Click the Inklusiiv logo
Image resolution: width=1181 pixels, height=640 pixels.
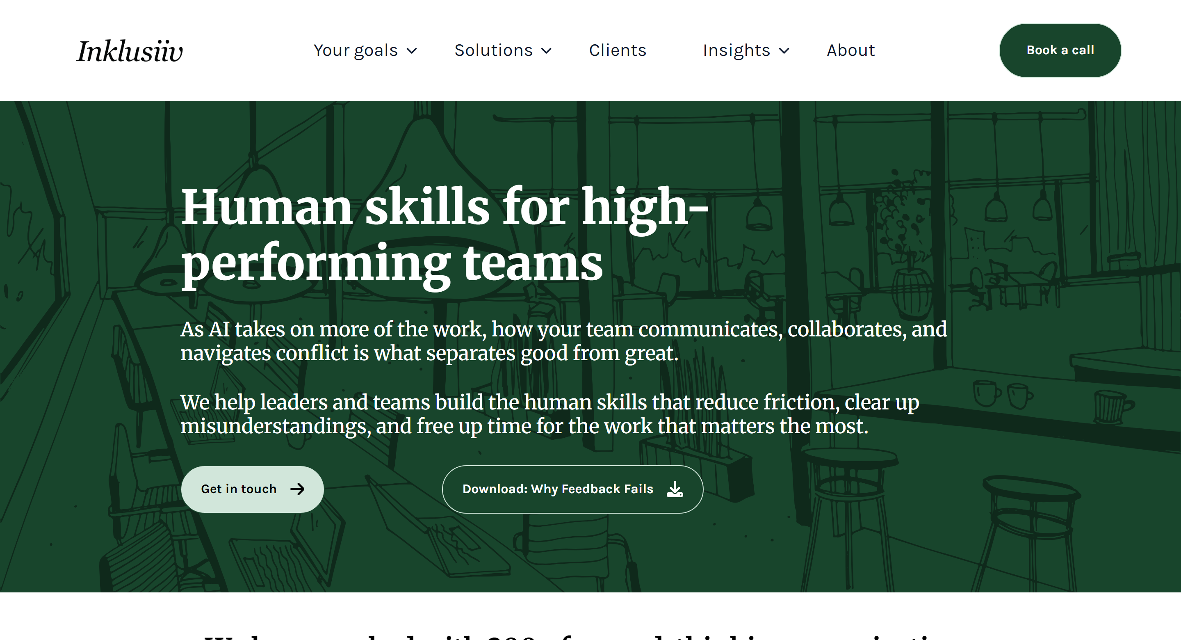pyautogui.click(x=129, y=50)
